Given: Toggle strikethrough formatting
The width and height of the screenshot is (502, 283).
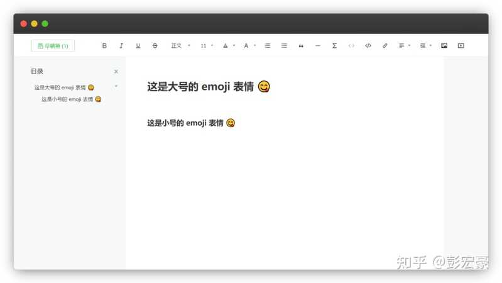Looking at the screenshot, I should [x=155, y=46].
